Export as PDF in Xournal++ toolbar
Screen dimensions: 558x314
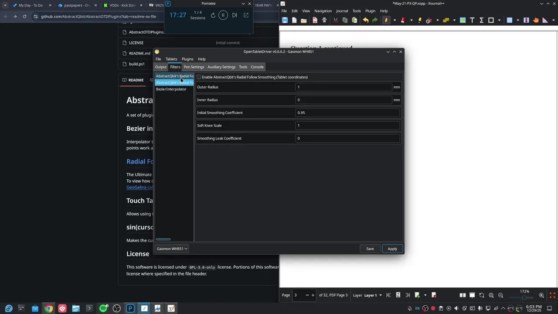(315, 20)
